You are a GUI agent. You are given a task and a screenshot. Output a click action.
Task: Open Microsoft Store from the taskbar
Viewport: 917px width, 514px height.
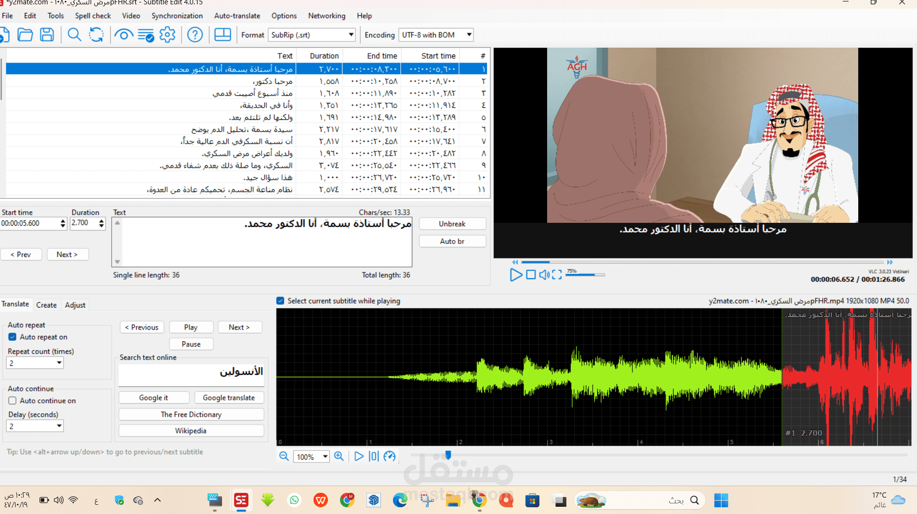pos(532,501)
